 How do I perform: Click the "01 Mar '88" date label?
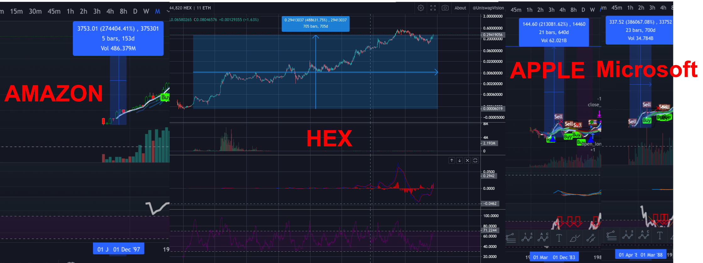click(651, 255)
